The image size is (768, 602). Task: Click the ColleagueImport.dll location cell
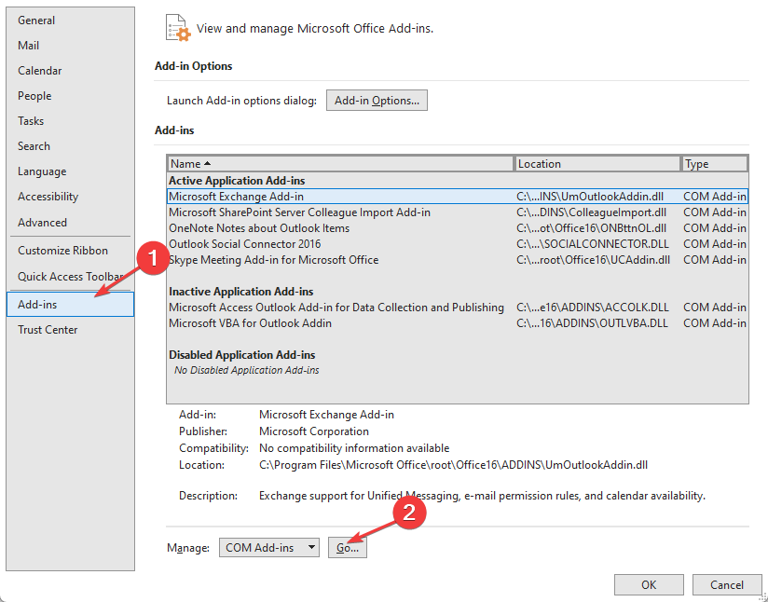coord(591,212)
